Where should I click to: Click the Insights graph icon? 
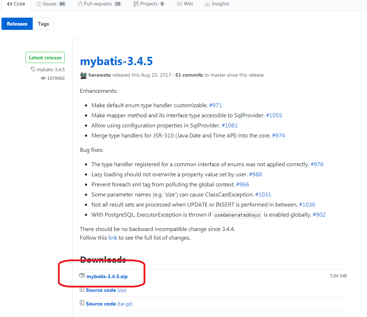point(207,4)
